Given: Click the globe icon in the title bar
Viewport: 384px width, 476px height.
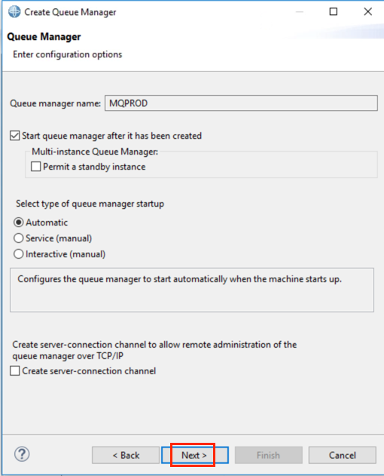Looking at the screenshot, I should (14, 12).
